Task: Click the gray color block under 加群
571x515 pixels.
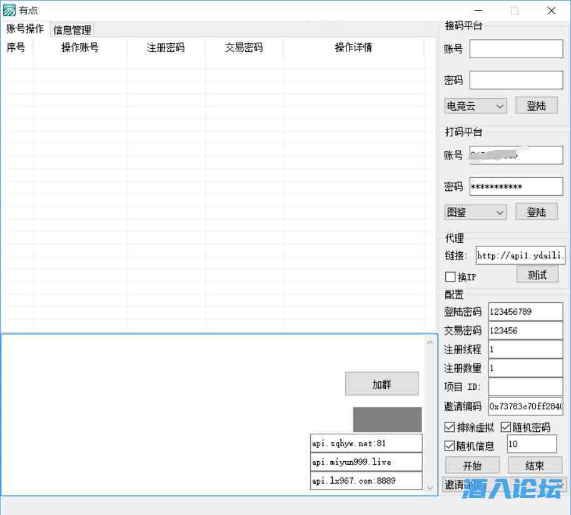Action: pos(387,419)
